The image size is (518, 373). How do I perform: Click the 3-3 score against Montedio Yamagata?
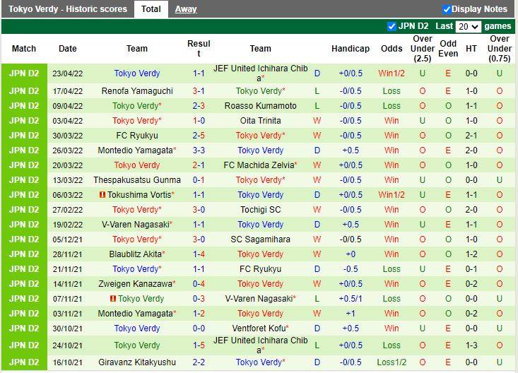click(x=199, y=150)
